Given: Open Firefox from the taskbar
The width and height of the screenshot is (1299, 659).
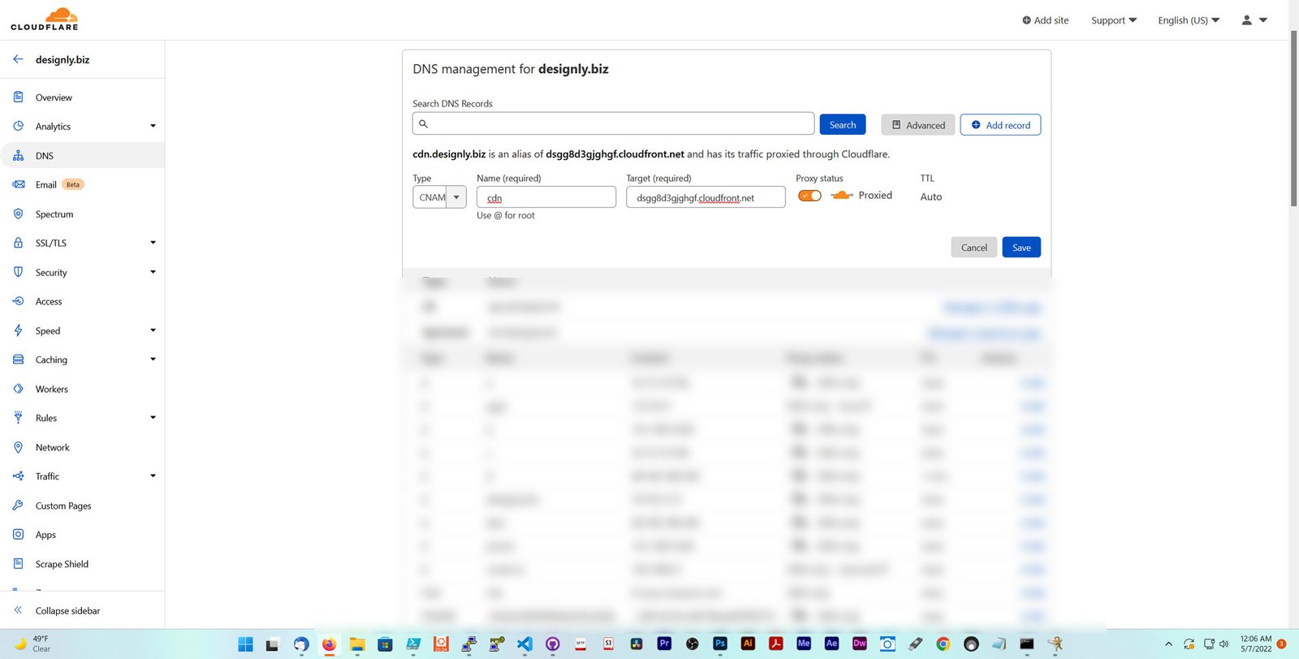Looking at the screenshot, I should click(329, 644).
